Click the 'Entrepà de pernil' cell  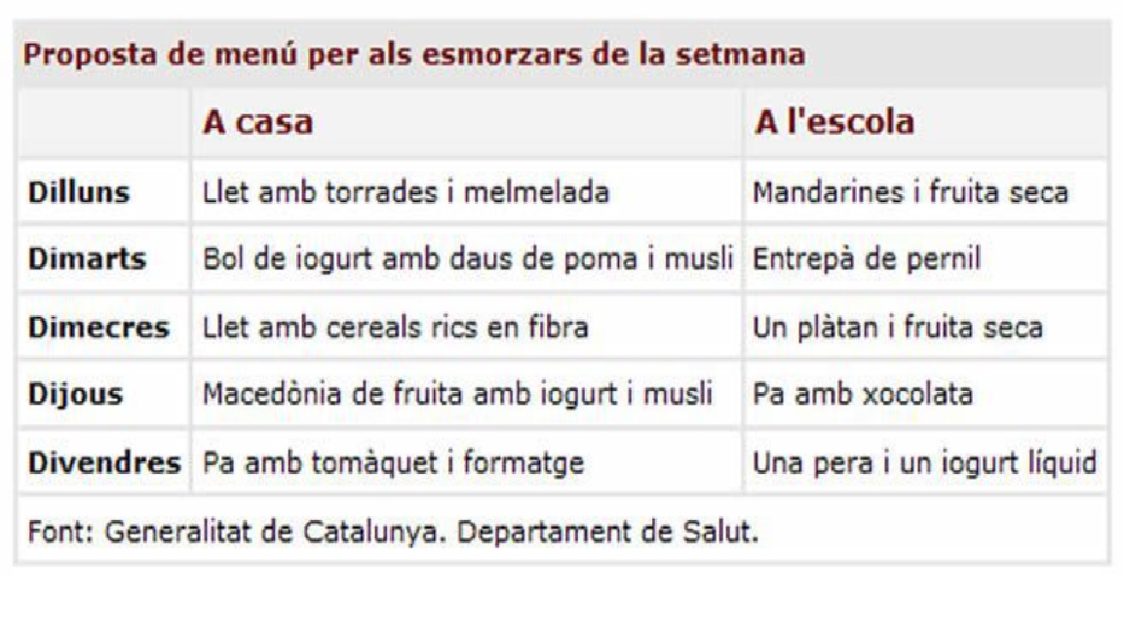tap(867, 258)
